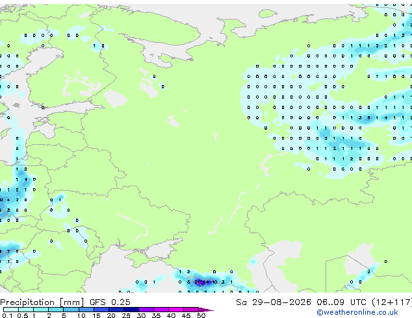Click the 'Sa 29-08-2026 06..09 UTC' forecast time

301,302
